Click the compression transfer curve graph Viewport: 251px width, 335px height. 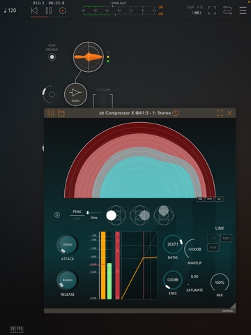[x=139, y=265]
